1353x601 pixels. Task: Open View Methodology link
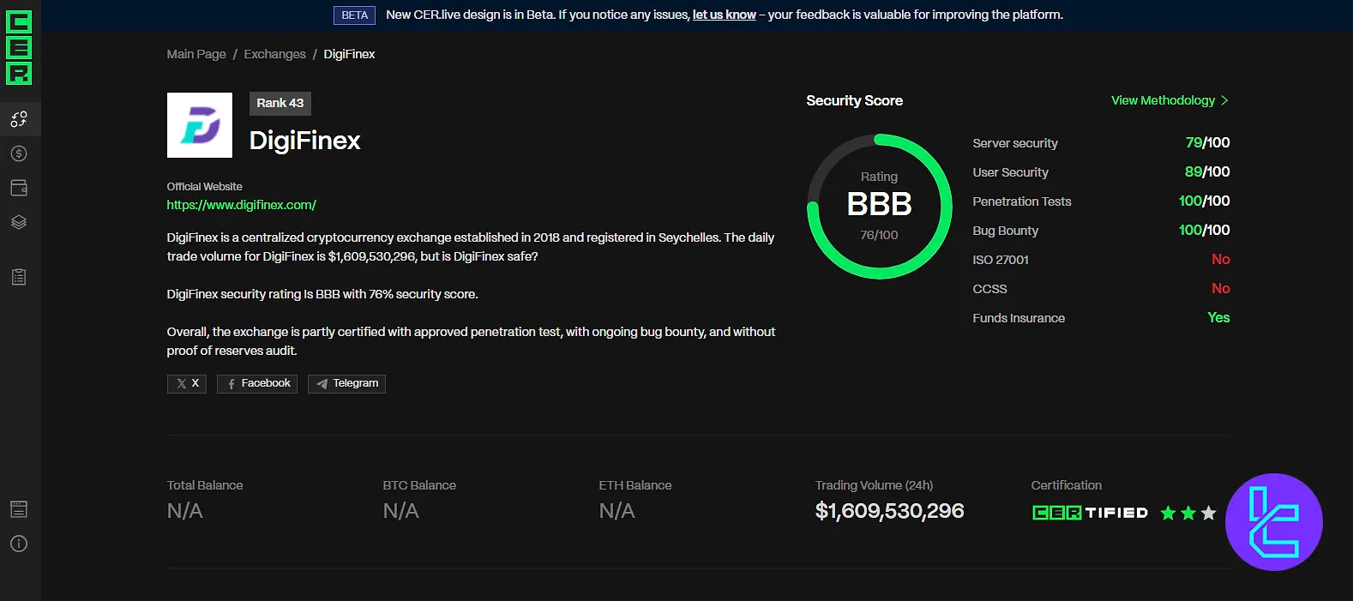1163,100
